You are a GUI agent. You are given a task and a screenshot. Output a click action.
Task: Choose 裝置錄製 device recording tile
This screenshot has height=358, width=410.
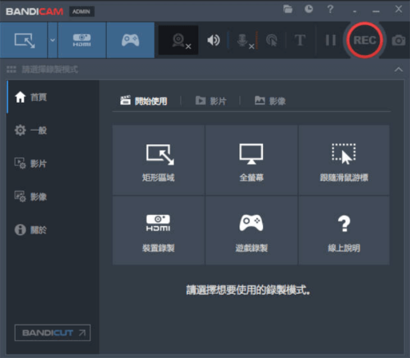[158, 230]
